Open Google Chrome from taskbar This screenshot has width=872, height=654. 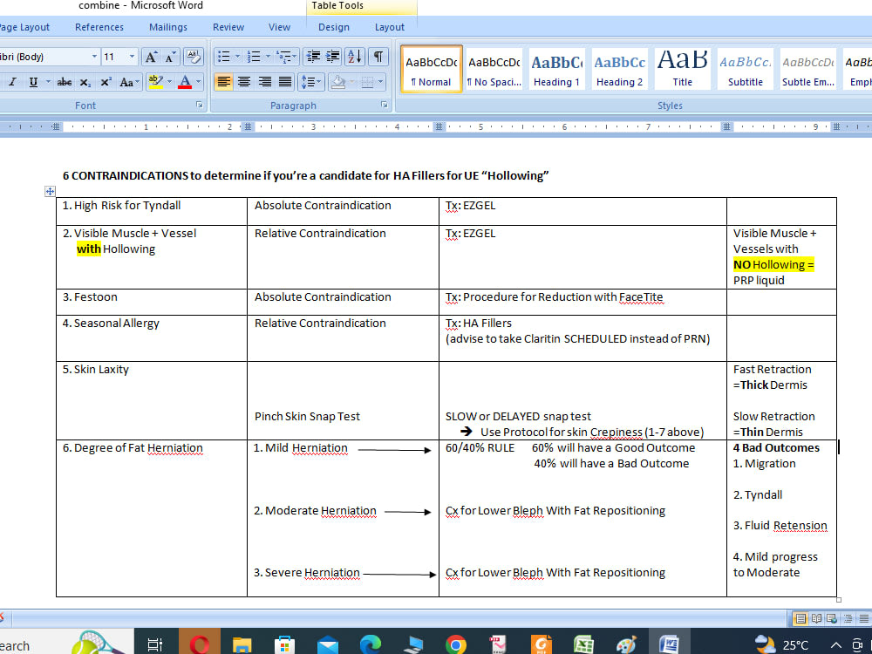coord(455,645)
